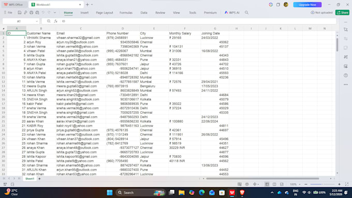Click the Select All corner triangle
This screenshot has height=198, width=352.
tap(4, 28)
